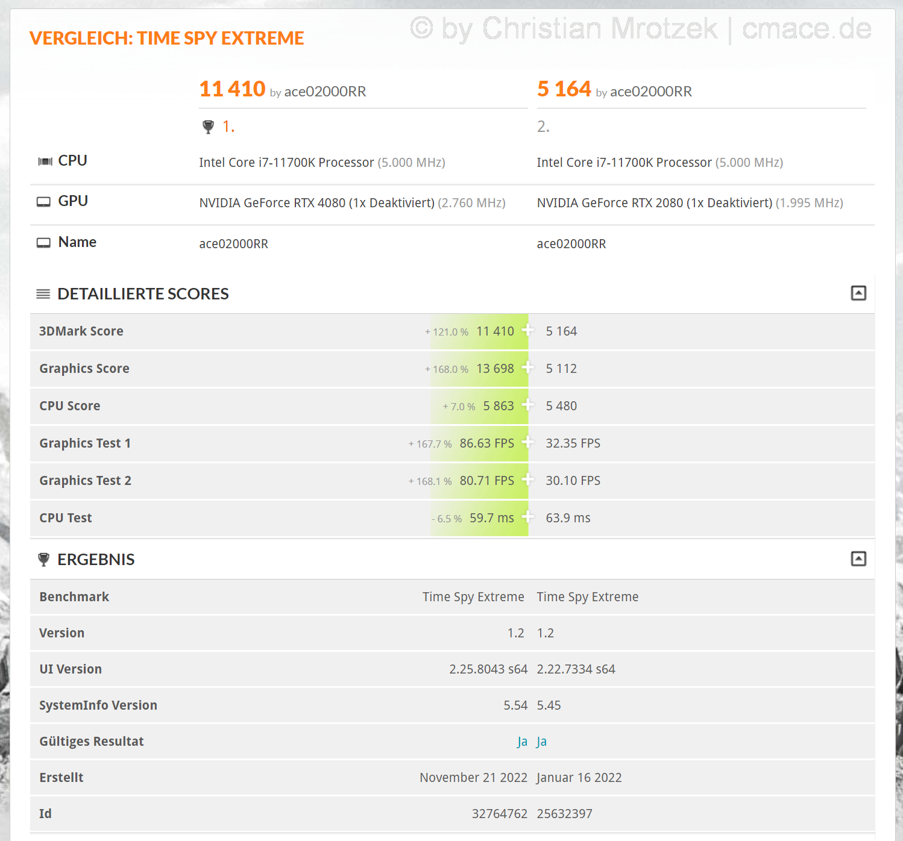This screenshot has height=841, width=903.
Task: Click the plus icon in 3DMark Score row
Action: [x=527, y=331]
